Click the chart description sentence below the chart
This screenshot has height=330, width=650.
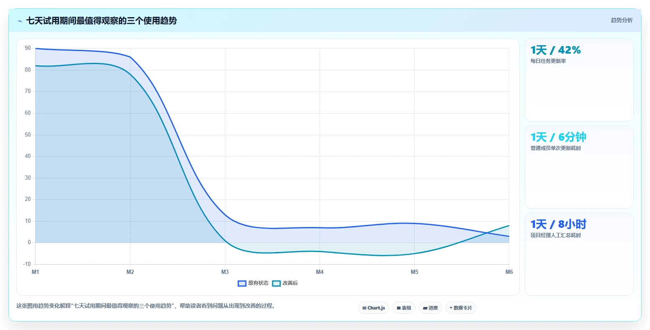pos(147,306)
